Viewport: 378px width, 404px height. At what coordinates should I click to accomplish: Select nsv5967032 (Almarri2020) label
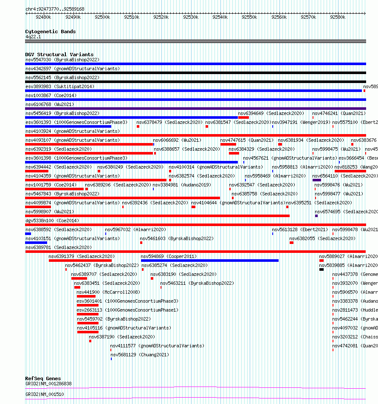[135, 229]
